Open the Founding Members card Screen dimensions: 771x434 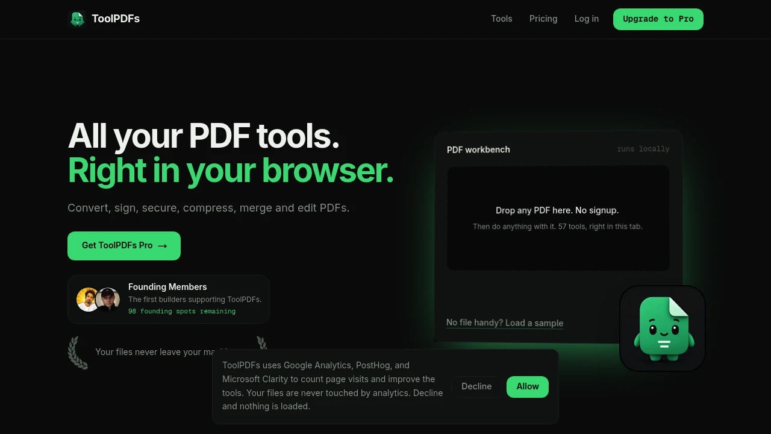click(x=169, y=300)
